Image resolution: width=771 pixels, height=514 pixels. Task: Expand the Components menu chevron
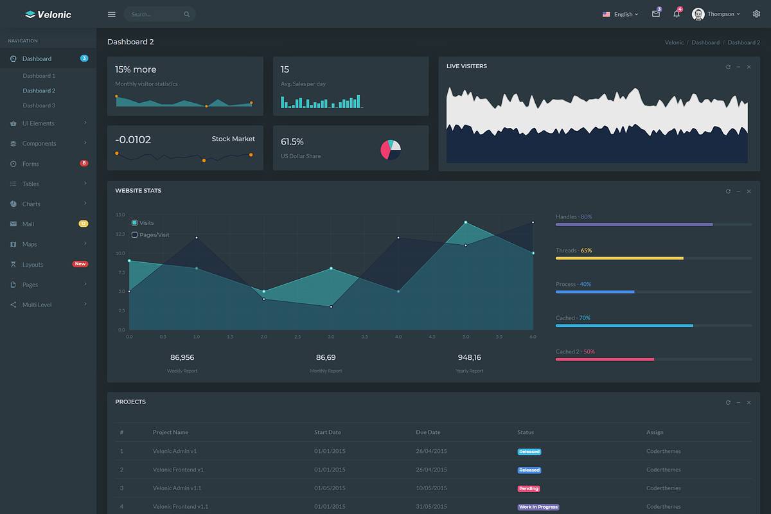[x=85, y=143]
